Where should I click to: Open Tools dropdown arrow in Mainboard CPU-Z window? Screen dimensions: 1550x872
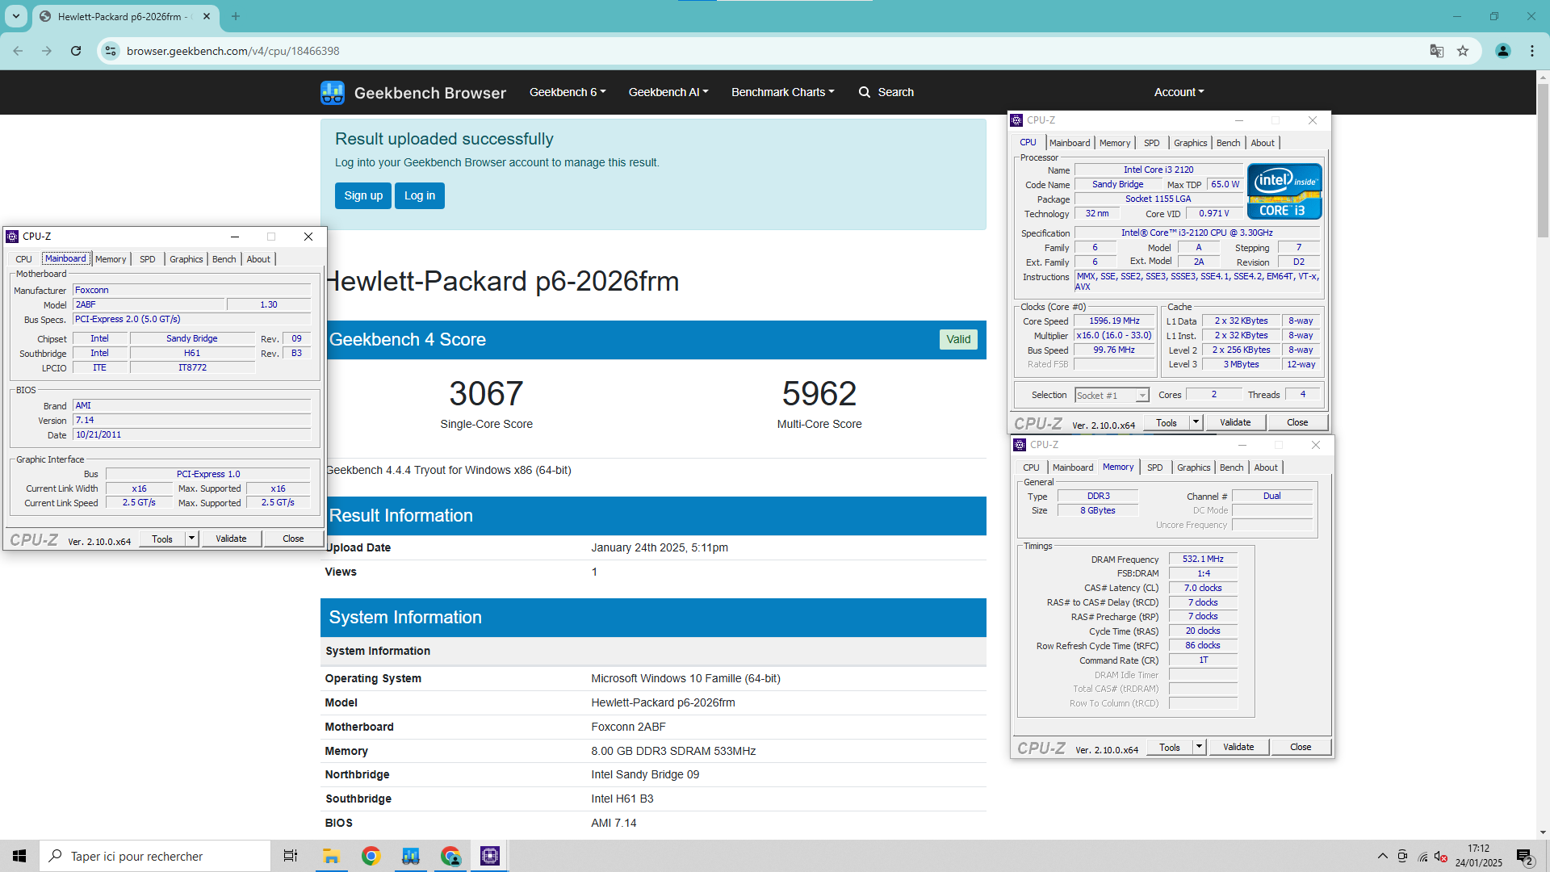[x=192, y=539]
